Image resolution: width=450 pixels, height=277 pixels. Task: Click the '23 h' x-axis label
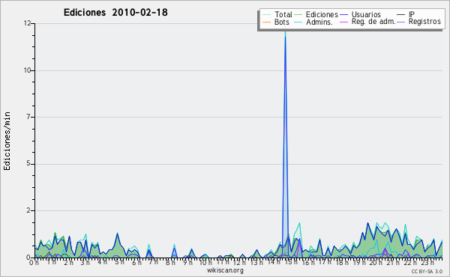[x=427, y=262]
